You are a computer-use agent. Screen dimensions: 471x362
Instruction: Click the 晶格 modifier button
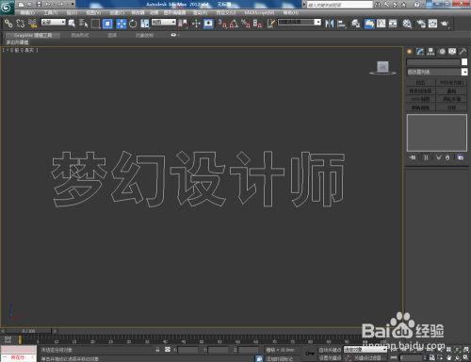451,91
